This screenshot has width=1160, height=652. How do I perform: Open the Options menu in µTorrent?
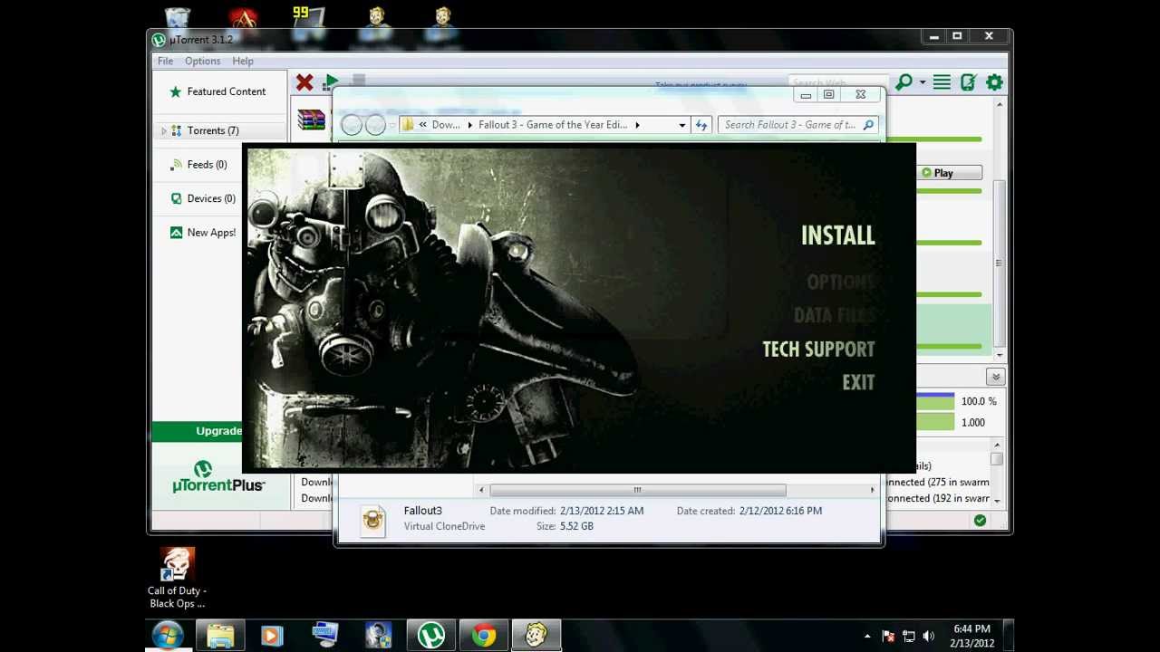[x=202, y=61]
